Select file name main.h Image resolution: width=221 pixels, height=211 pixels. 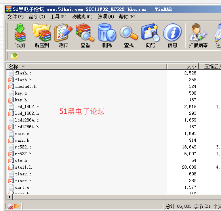[22, 141]
